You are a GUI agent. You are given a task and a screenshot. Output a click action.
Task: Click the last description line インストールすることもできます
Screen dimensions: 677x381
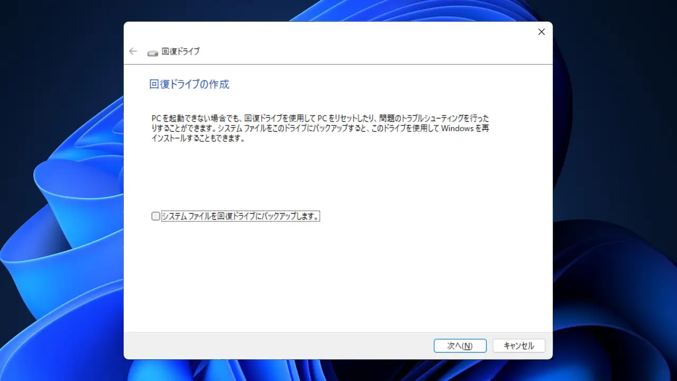[x=198, y=139]
